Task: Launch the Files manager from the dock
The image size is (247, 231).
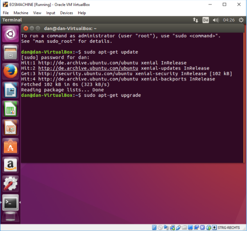Action: 10,53
